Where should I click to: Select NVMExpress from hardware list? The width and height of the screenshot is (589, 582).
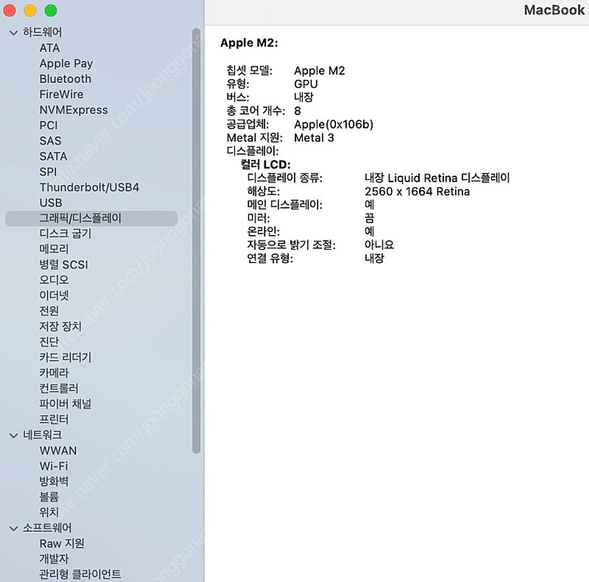[74, 110]
